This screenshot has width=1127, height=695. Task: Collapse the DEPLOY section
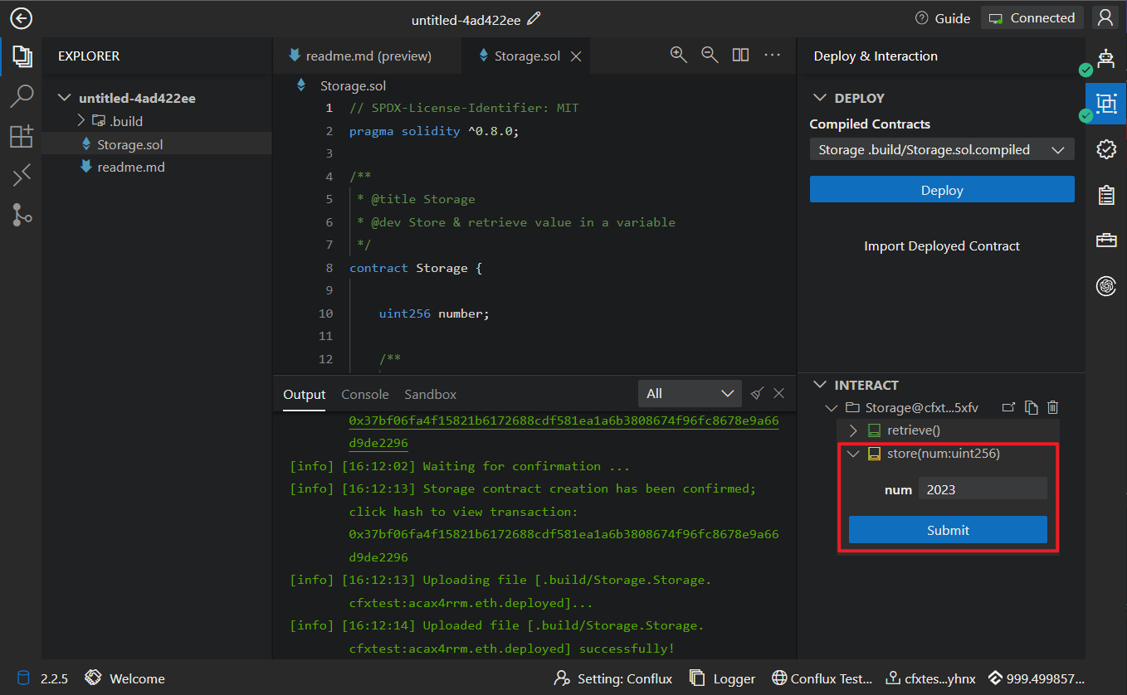pos(820,98)
